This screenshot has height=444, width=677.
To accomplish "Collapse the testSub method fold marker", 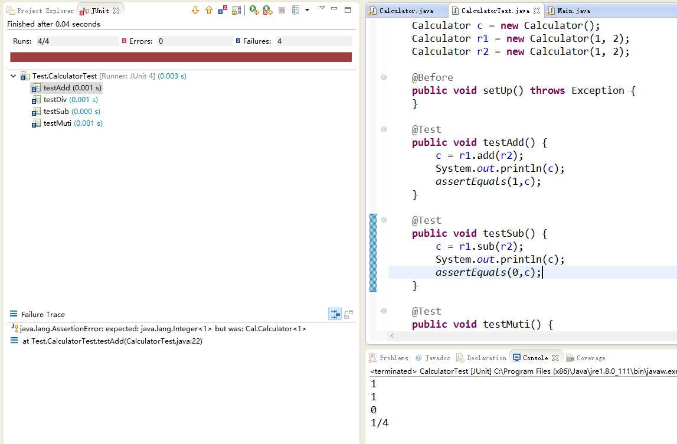I will [x=384, y=220].
